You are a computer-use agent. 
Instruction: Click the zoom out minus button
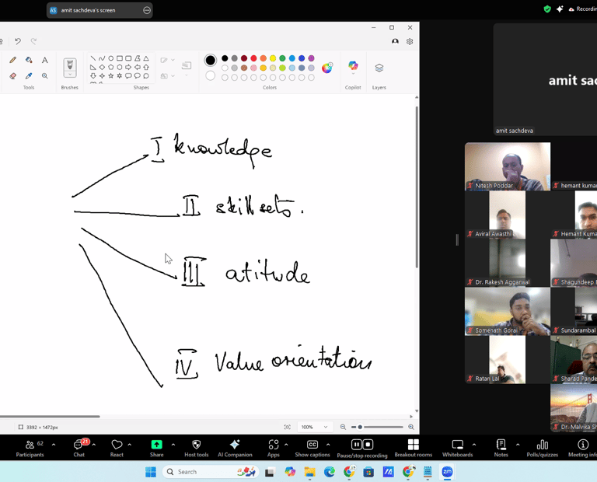coord(343,427)
